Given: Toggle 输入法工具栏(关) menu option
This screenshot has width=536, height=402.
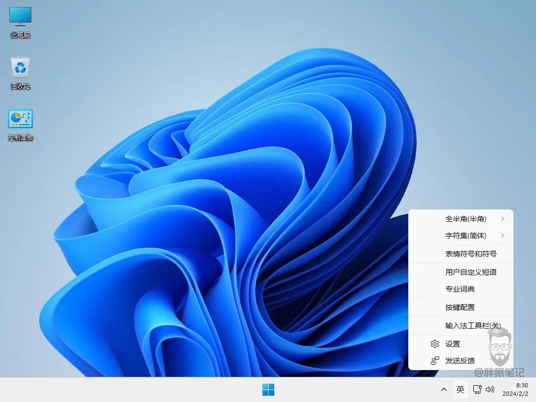Looking at the screenshot, I should (x=461, y=326).
